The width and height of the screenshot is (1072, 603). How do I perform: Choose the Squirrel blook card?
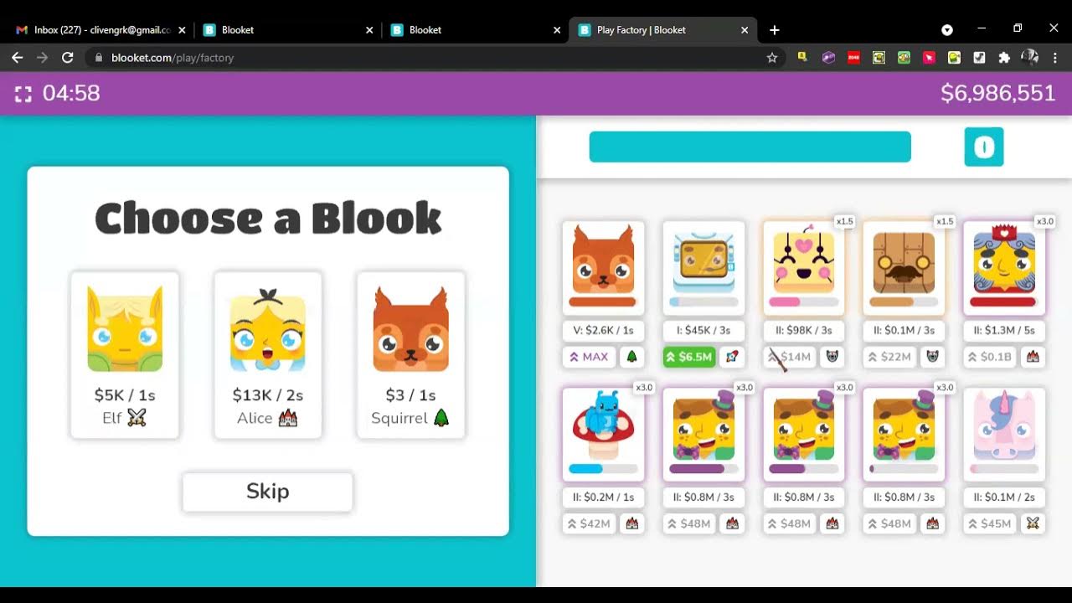click(x=411, y=354)
